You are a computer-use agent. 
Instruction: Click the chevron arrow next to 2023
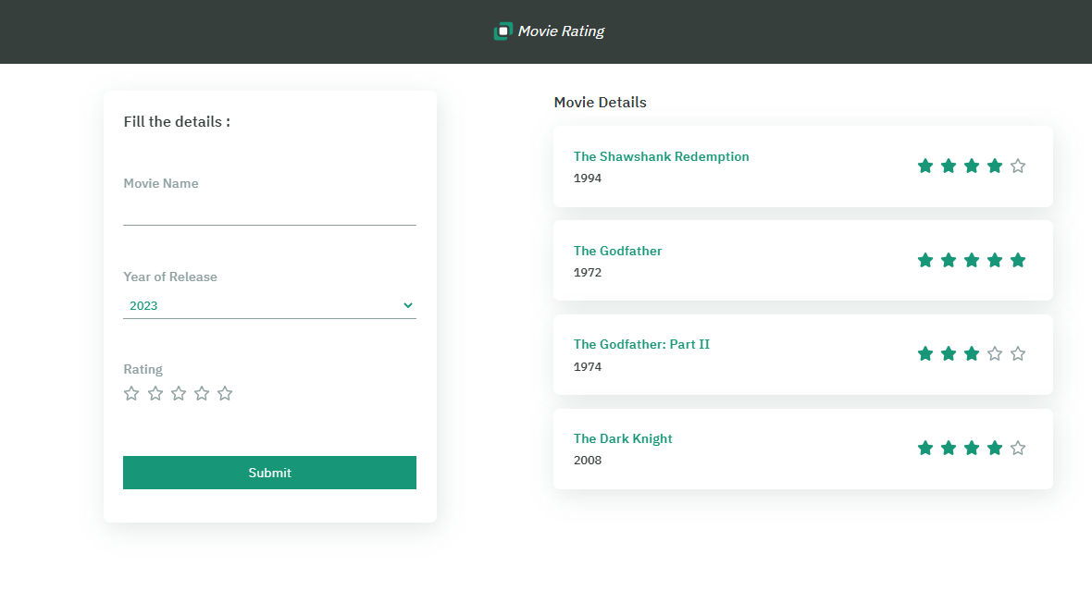click(407, 305)
